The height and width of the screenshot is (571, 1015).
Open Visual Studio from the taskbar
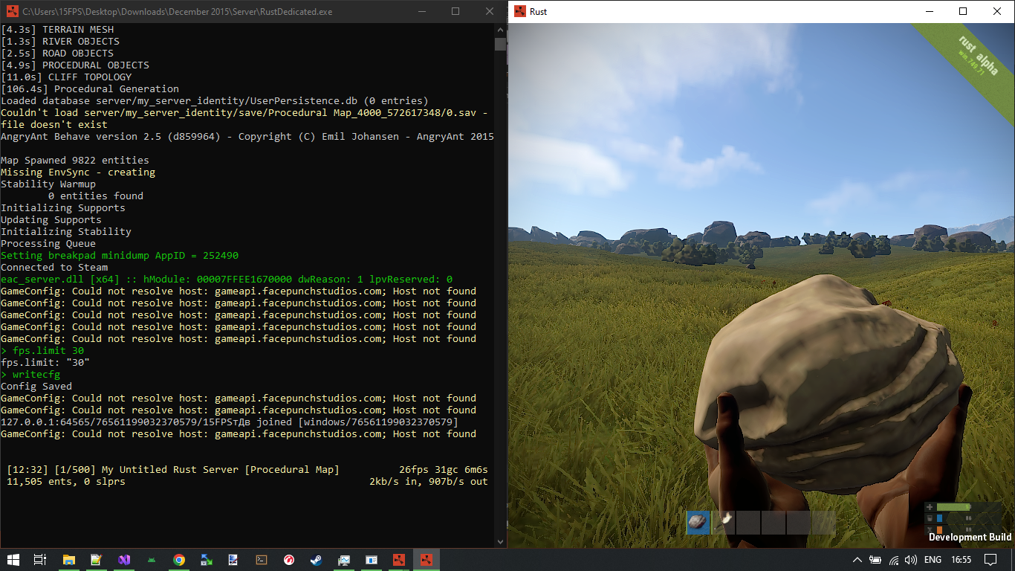tap(124, 560)
